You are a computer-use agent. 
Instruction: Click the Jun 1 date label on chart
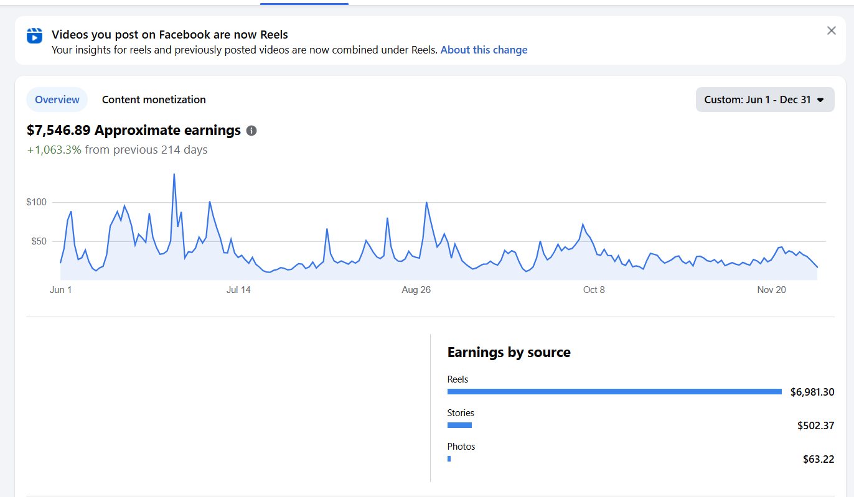(x=60, y=290)
